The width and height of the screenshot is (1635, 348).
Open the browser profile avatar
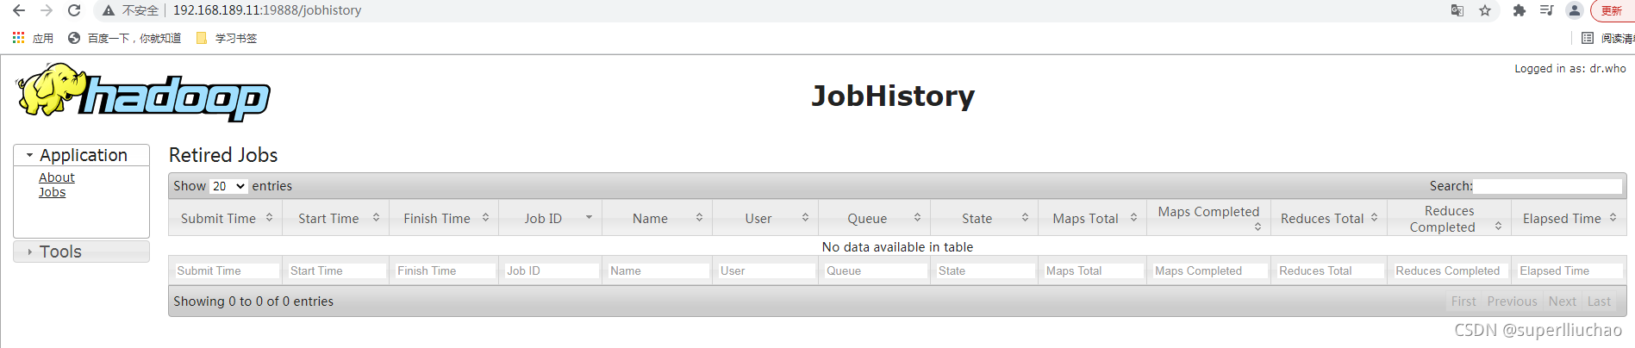tap(1575, 10)
